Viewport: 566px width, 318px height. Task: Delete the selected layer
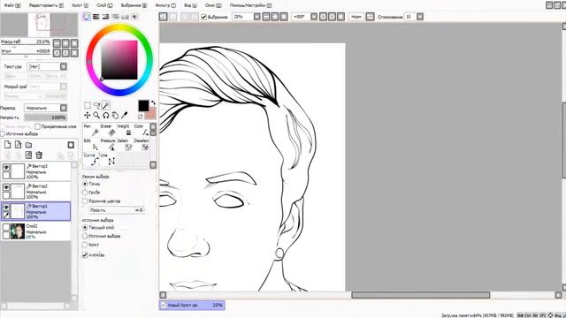tap(39, 155)
